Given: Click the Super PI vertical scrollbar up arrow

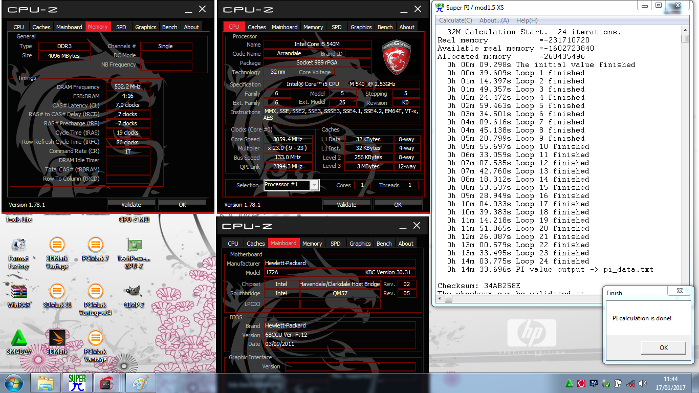Looking at the screenshot, I should [685, 30].
